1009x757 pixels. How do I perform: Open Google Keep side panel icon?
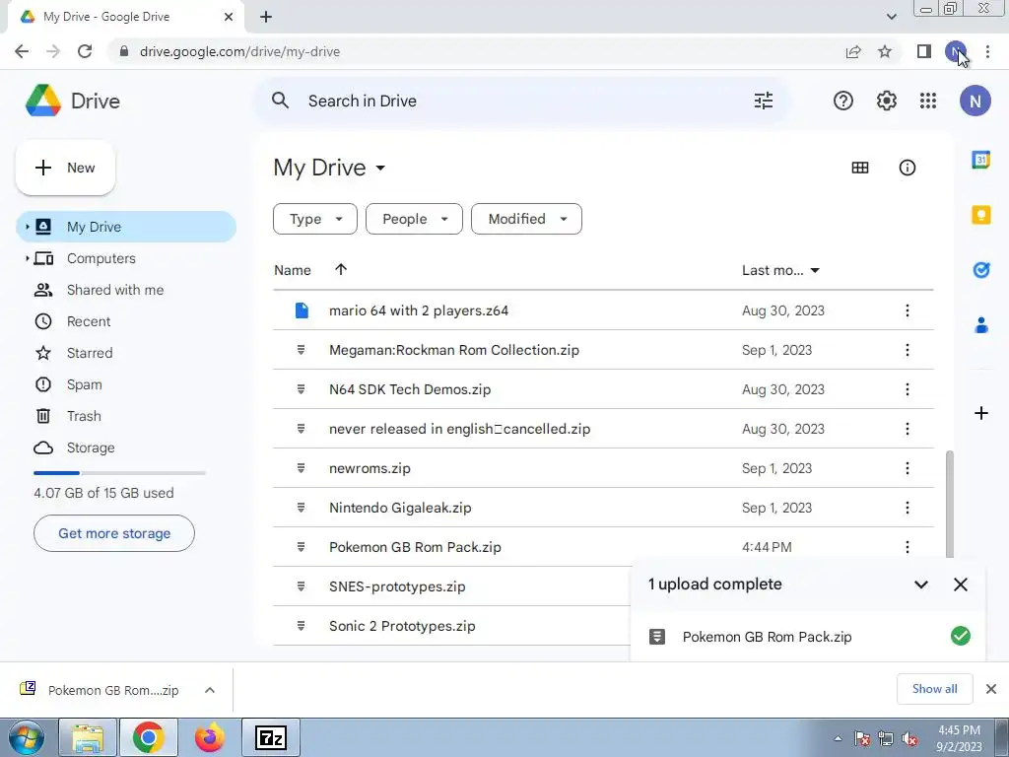click(x=980, y=214)
